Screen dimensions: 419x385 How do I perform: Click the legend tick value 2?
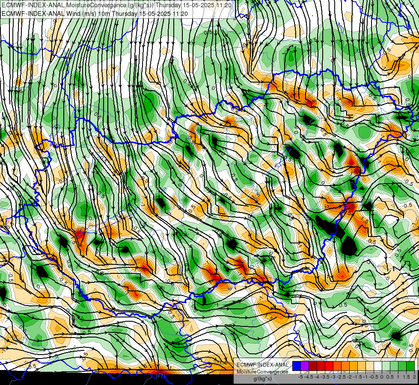(414, 377)
